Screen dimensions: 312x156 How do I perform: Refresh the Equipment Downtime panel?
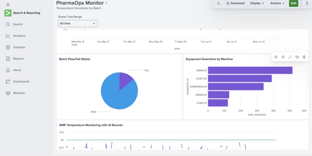(297, 57)
